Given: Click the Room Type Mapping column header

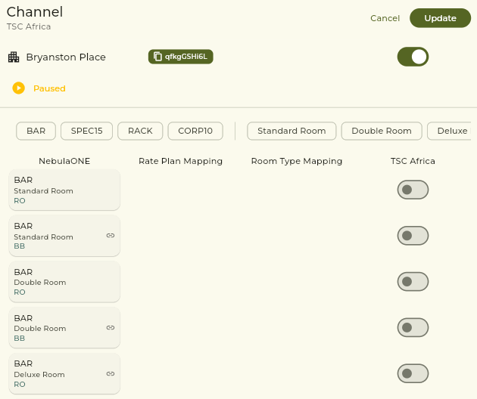Looking at the screenshot, I should (297, 161).
